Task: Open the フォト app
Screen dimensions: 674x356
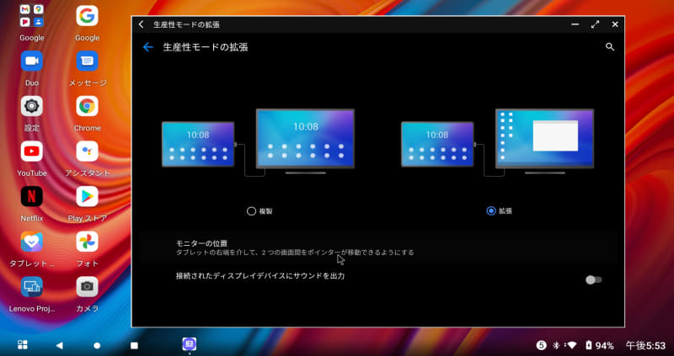Action: click(x=88, y=242)
